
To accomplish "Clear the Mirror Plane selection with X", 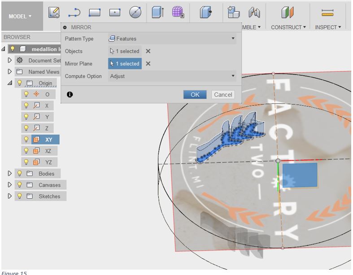I will click(148, 64).
